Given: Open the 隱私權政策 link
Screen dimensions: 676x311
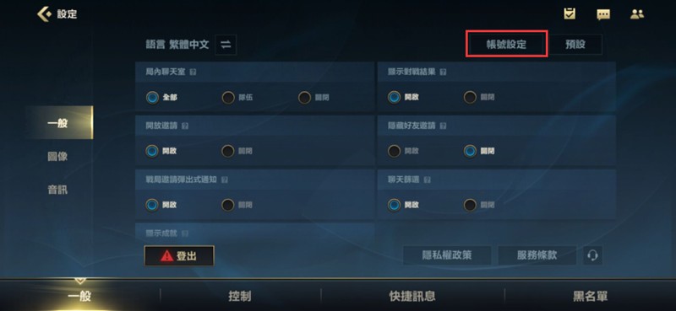Looking at the screenshot, I should coord(447,255).
